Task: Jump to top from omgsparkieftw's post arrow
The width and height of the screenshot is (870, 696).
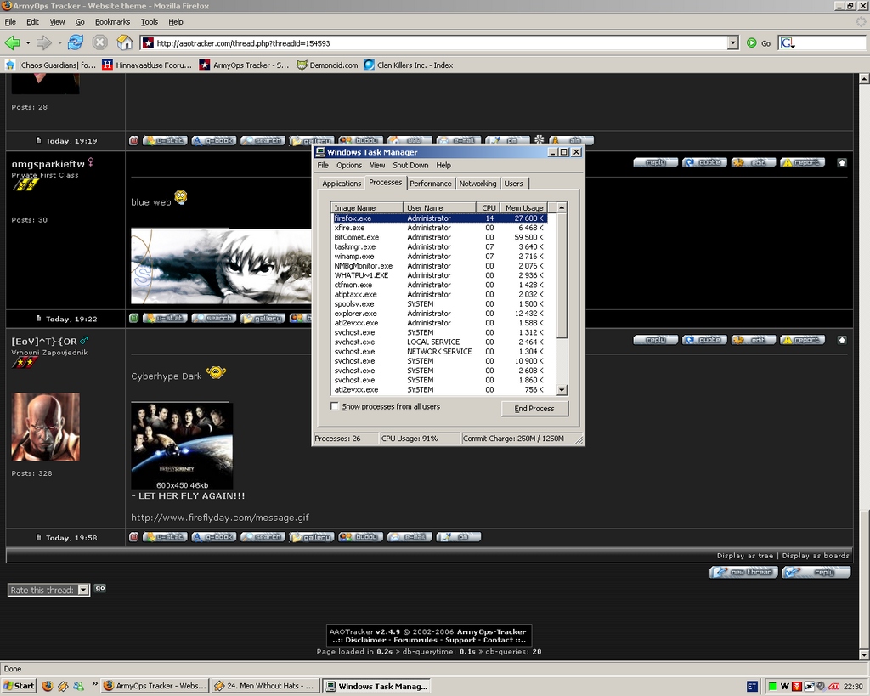Action: pos(842,162)
